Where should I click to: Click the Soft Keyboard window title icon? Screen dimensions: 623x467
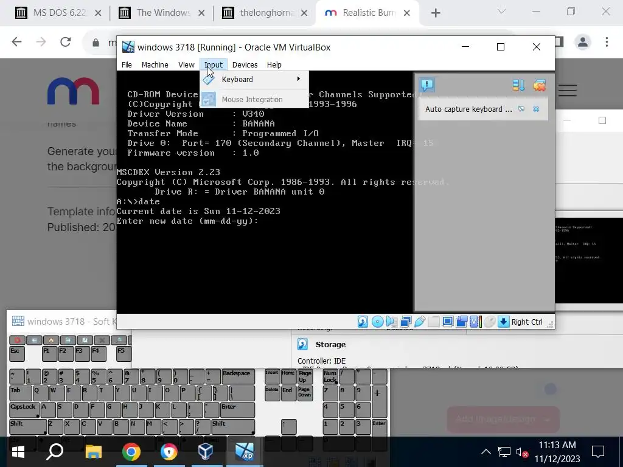click(x=18, y=321)
